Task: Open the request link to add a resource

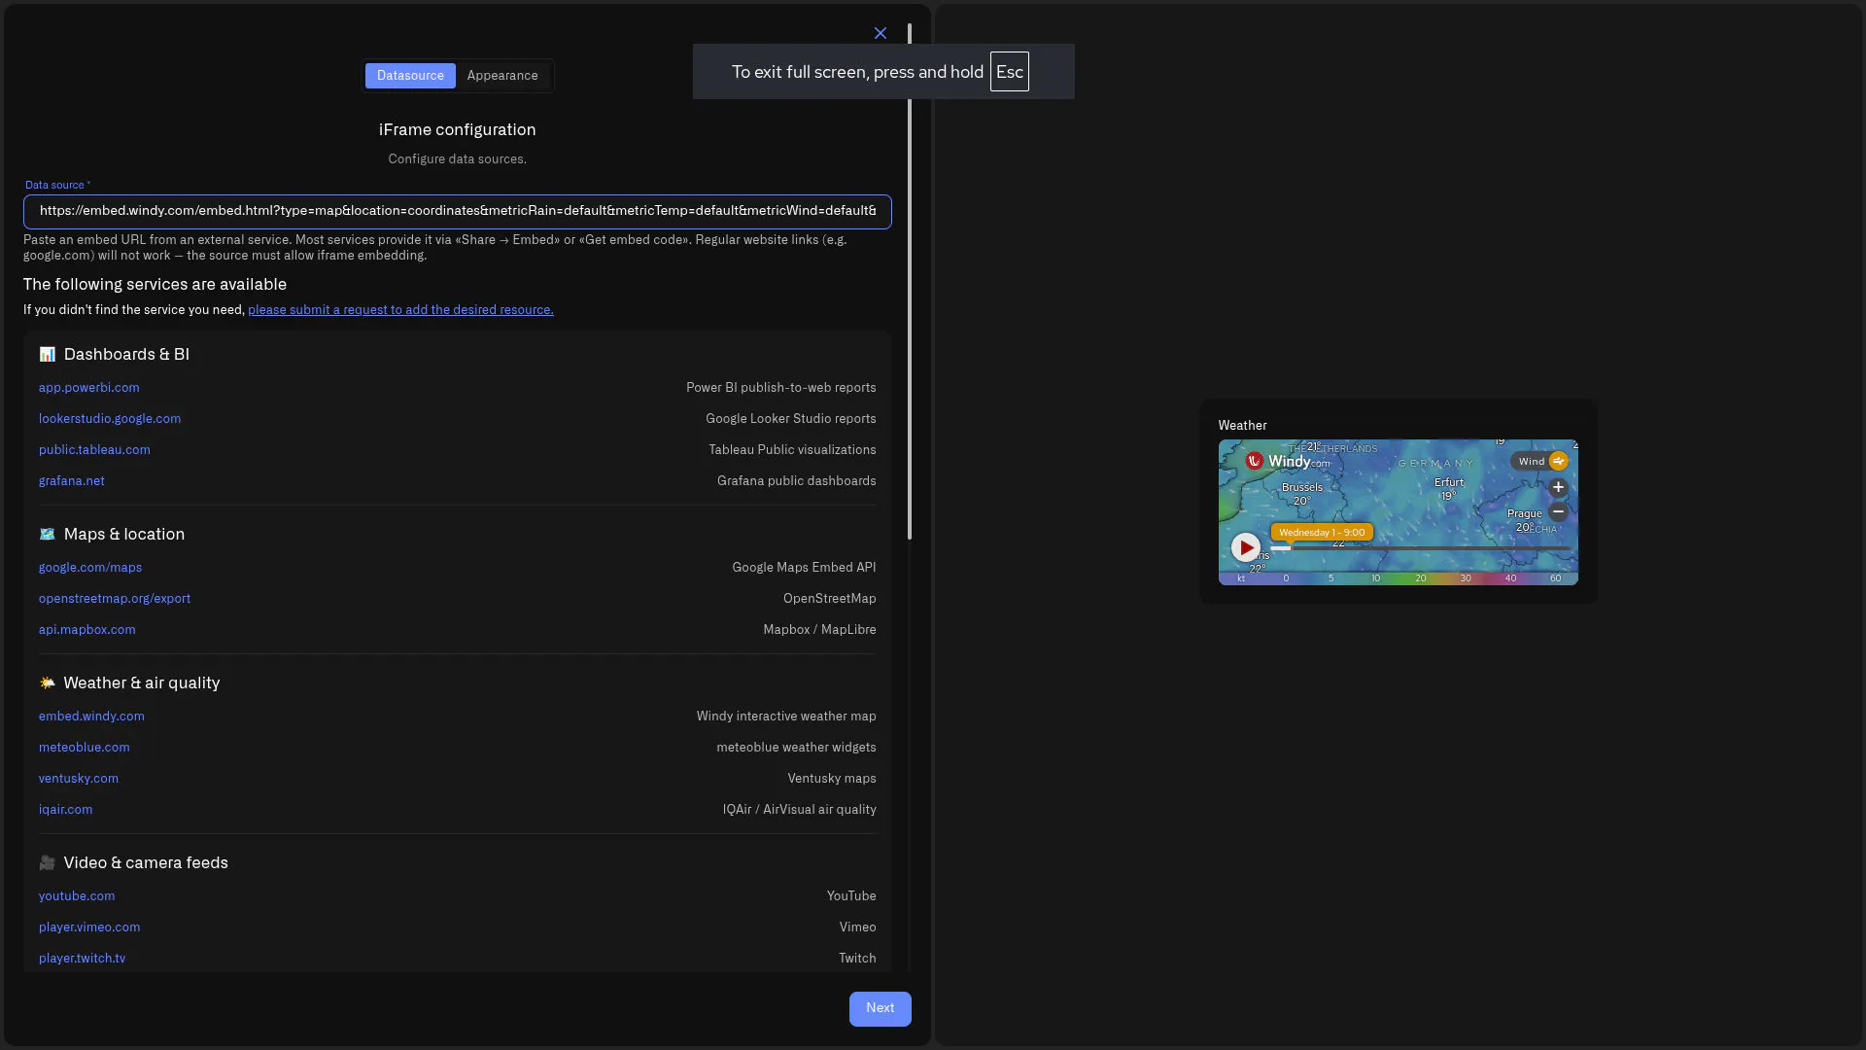Action: [400, 310]
